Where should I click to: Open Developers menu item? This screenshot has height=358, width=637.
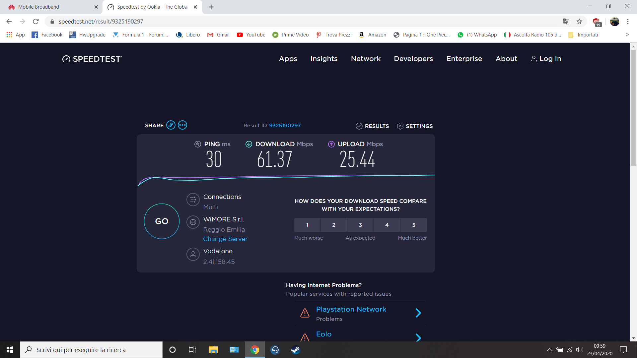coord(413,59)
